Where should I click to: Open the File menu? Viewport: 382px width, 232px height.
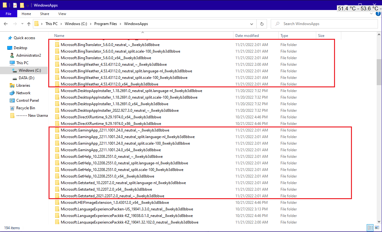pos(8,14)
